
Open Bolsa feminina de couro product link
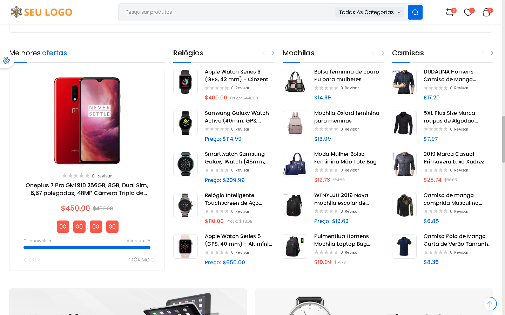point(346,76)
